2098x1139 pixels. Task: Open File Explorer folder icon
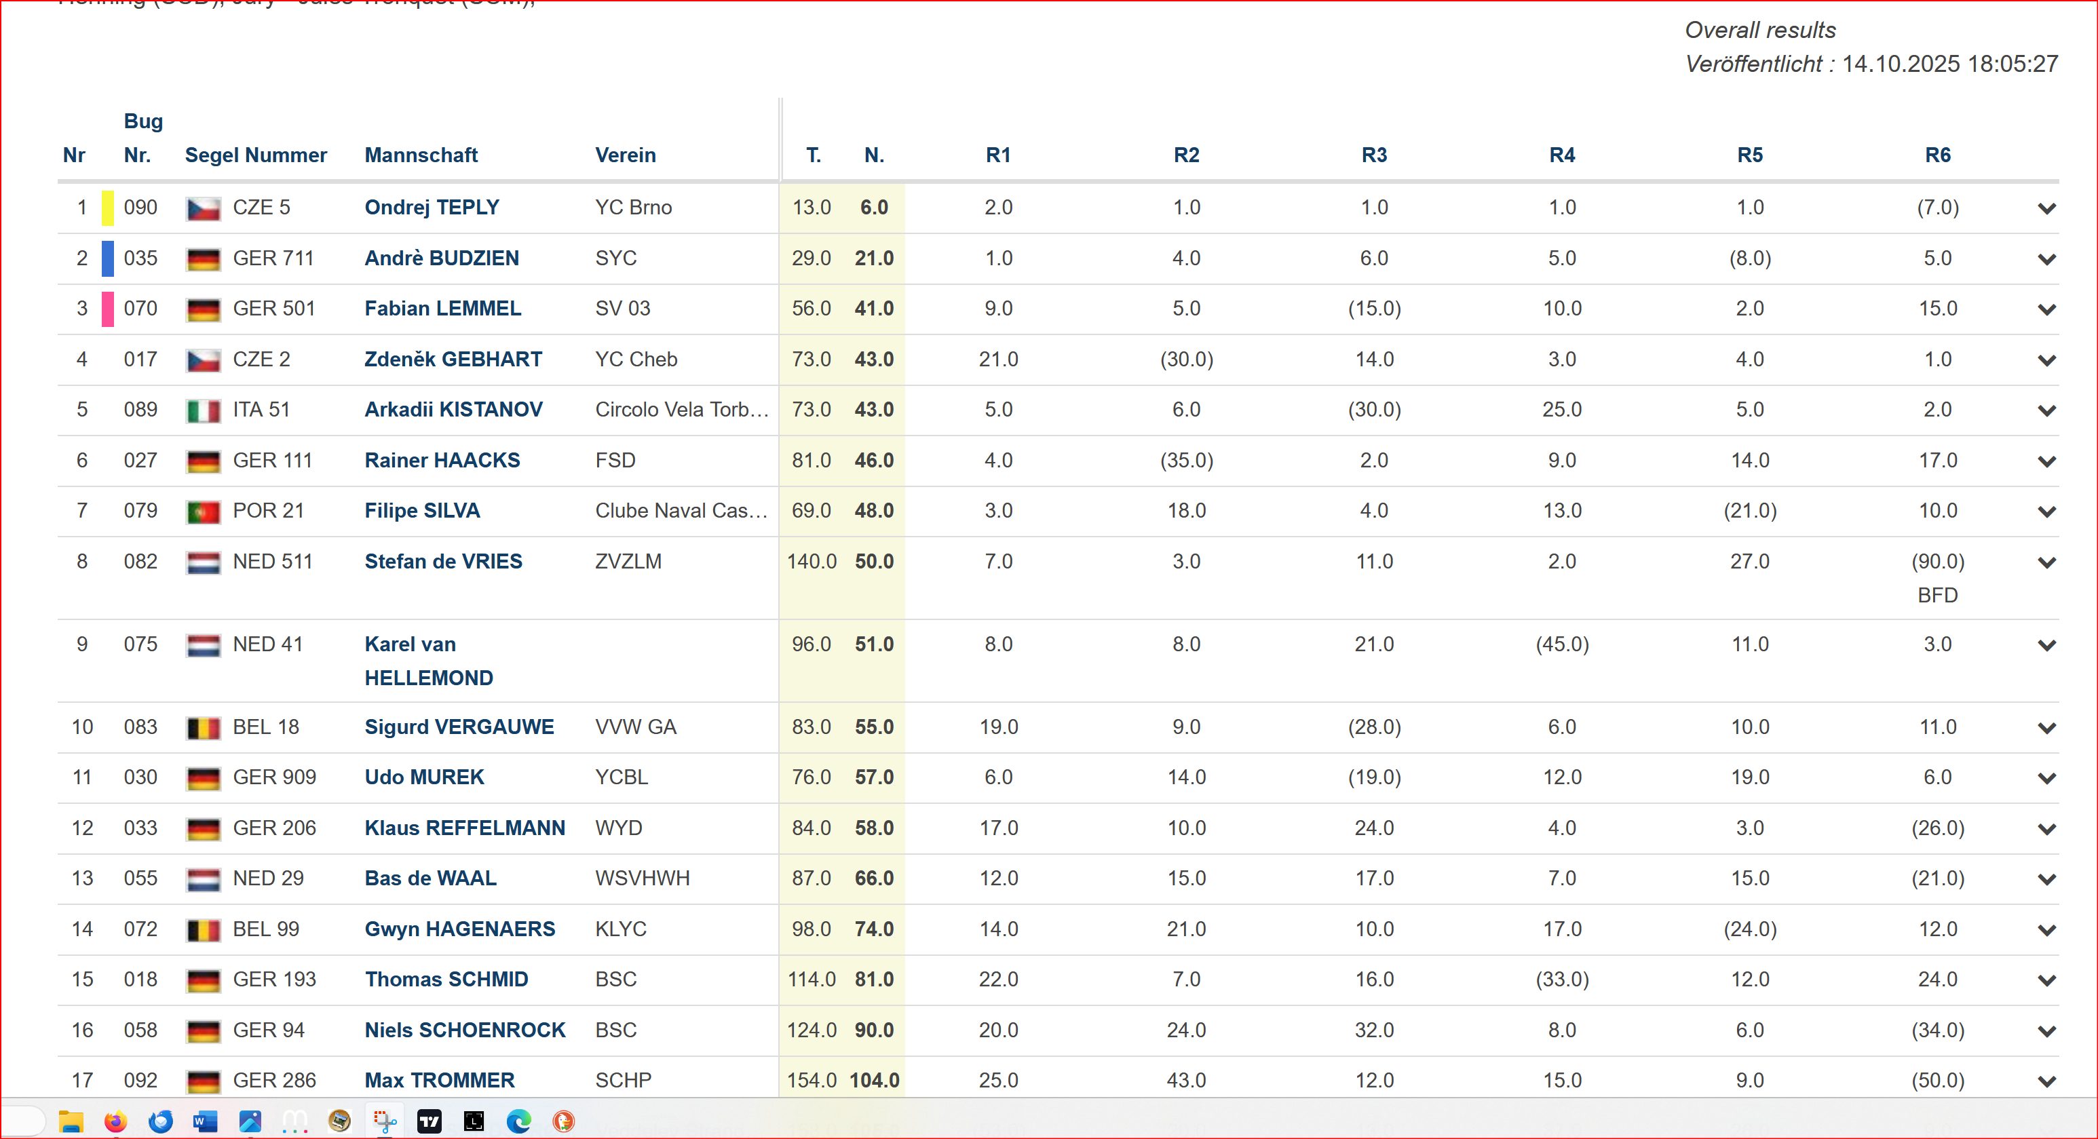[71, 1121]
